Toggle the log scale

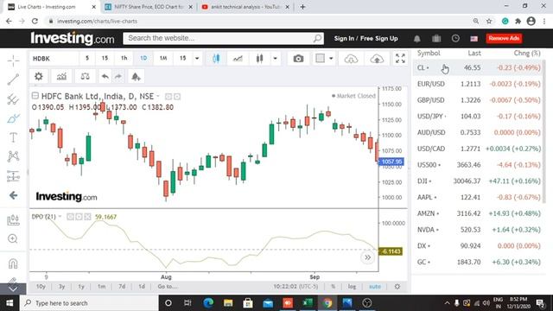[352, 287]
